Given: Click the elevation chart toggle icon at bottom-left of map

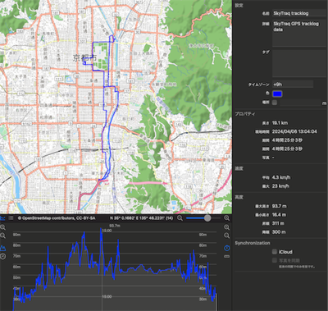Looking at the screenshot, I should [2, 218].
